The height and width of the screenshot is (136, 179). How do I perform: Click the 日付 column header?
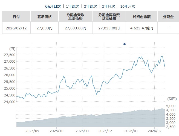click(x=16, y=17)
